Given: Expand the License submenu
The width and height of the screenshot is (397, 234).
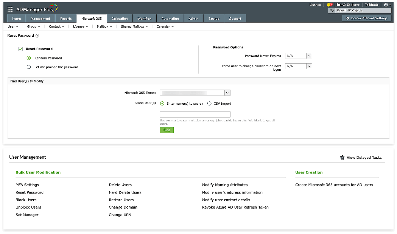Looking at the screenshot, I should (81, 26).
